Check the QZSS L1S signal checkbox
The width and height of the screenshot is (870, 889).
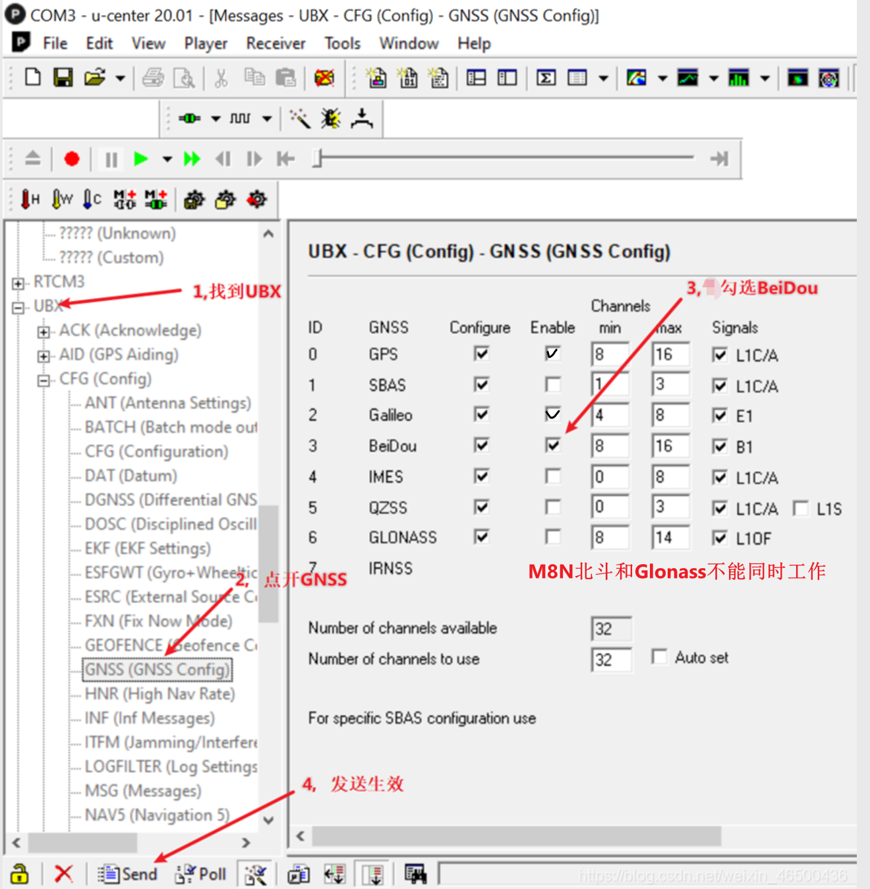pyautogui.click(x=801, y=508)
